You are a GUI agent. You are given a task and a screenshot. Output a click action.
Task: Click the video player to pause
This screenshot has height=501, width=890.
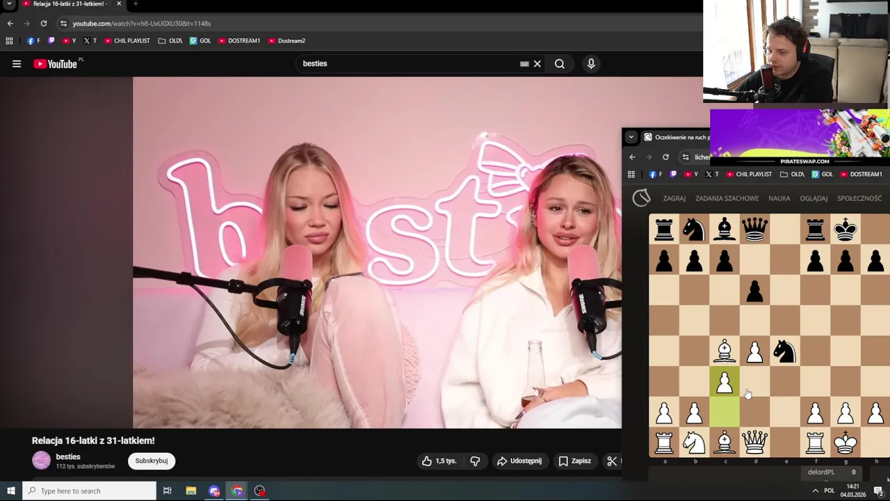click(377, 252)
